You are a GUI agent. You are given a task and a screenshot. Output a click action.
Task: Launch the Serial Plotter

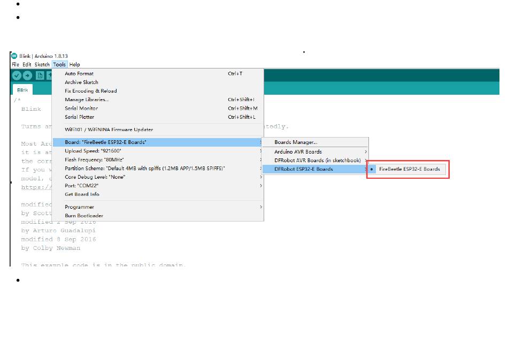tap(158, 117)
